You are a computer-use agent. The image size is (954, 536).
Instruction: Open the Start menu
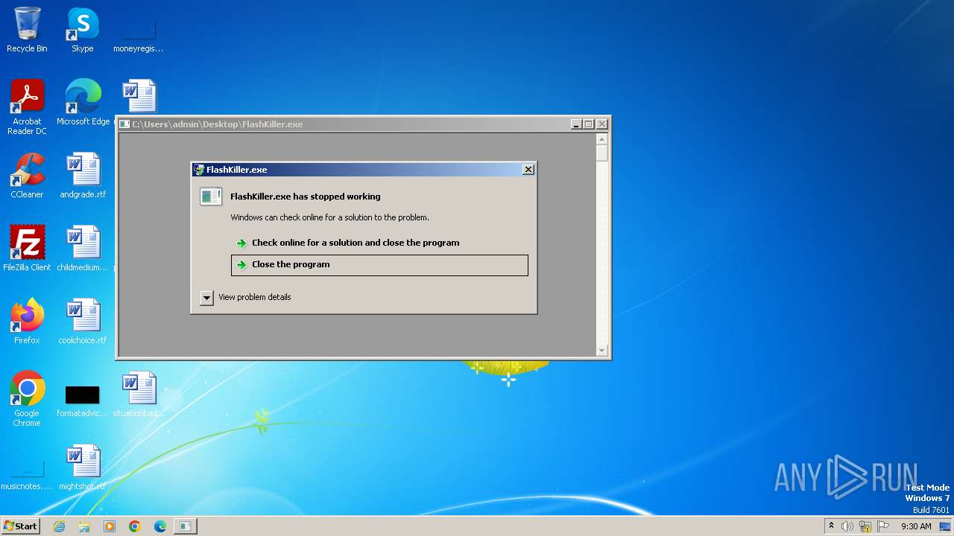click(x=20, y=526)
